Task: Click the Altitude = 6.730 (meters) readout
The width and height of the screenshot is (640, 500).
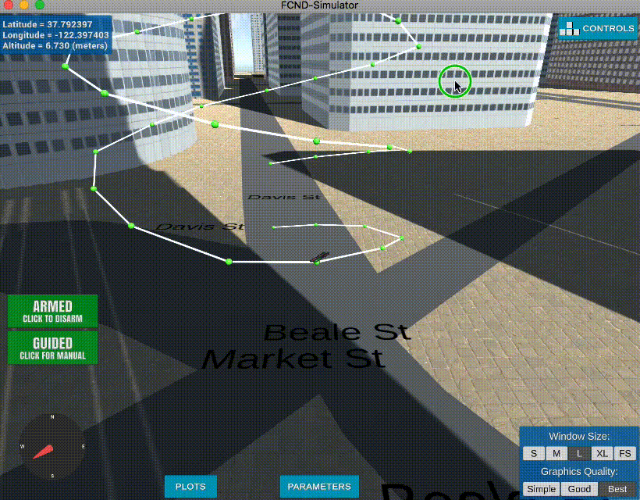Action: (x=55, y=46)
